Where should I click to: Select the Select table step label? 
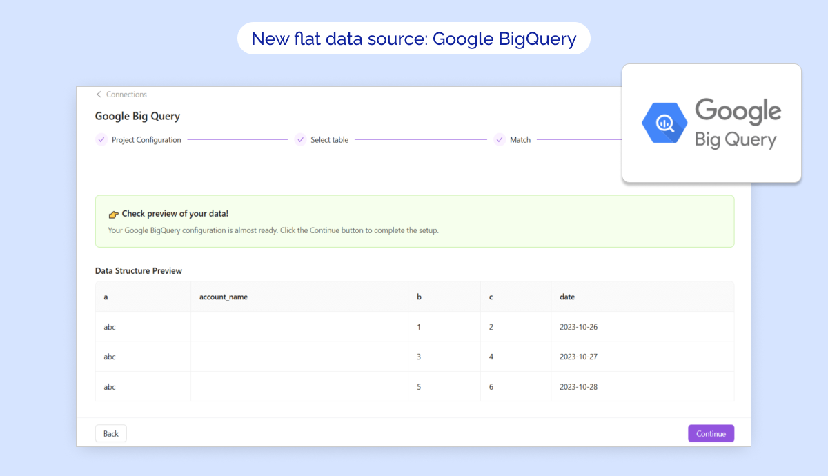point(329,140)
